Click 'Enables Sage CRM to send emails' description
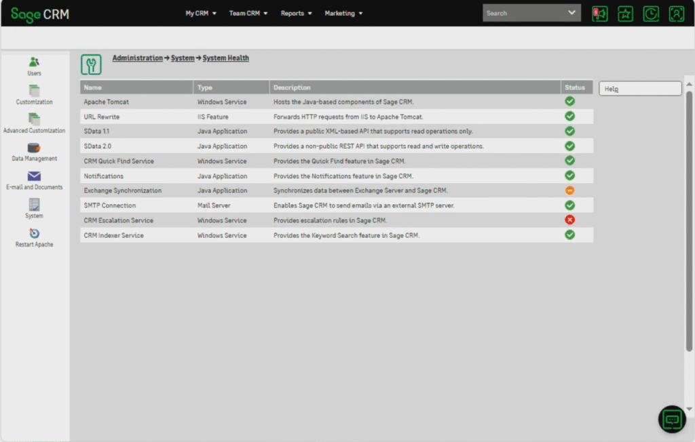Screen dimensions: 695x442 pos(364,205)
